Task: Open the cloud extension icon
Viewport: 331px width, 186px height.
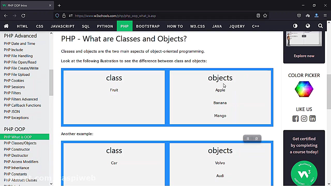Action: (x=308, y=16)
